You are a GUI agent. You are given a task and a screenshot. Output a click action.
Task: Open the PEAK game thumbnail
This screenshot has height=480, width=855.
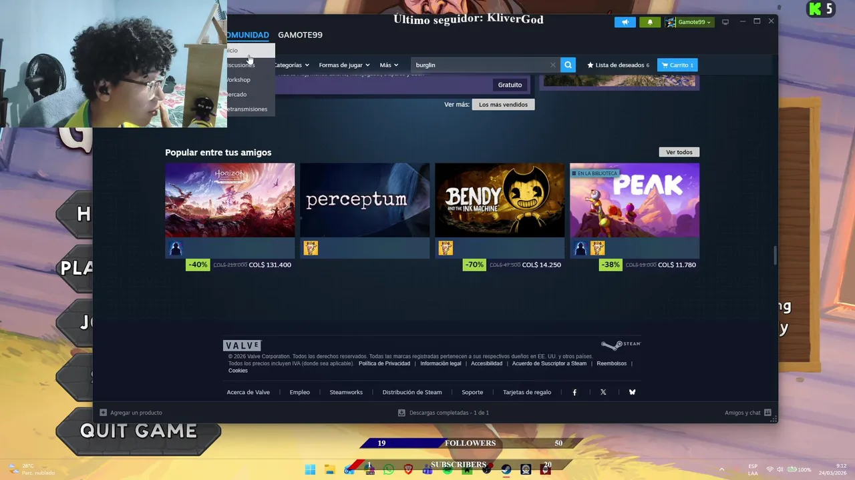click(635, 200)
